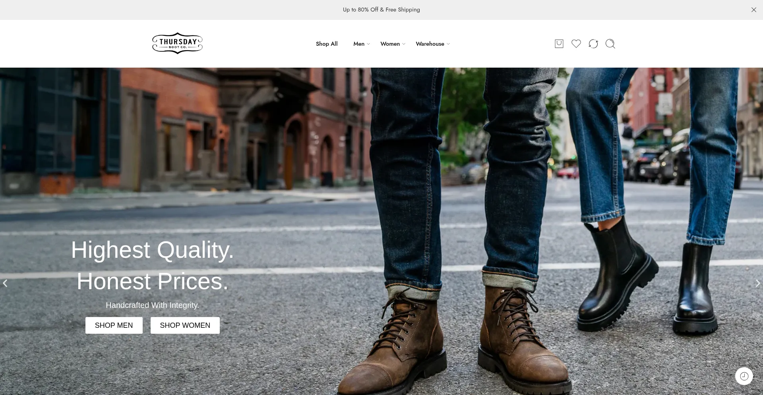Click the SHOP WOMEN button
763x395 pixels.
[185, 325]
